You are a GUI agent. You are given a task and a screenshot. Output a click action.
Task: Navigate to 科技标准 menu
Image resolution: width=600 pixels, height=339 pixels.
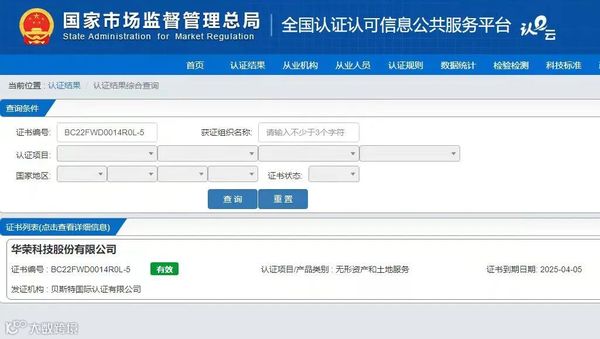point(564,65)
